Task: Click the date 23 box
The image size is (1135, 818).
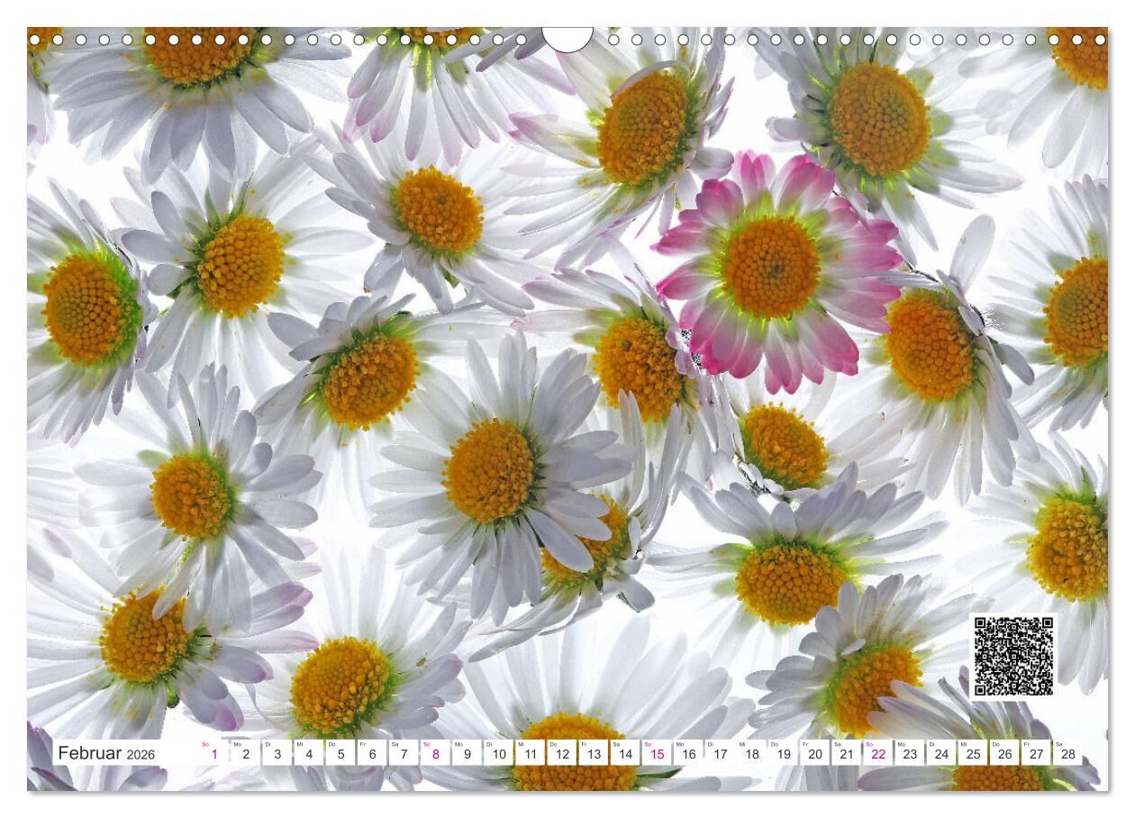Action: click(910, 753)
